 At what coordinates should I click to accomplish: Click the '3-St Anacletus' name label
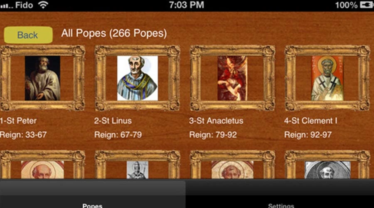[x=216, y=121]
